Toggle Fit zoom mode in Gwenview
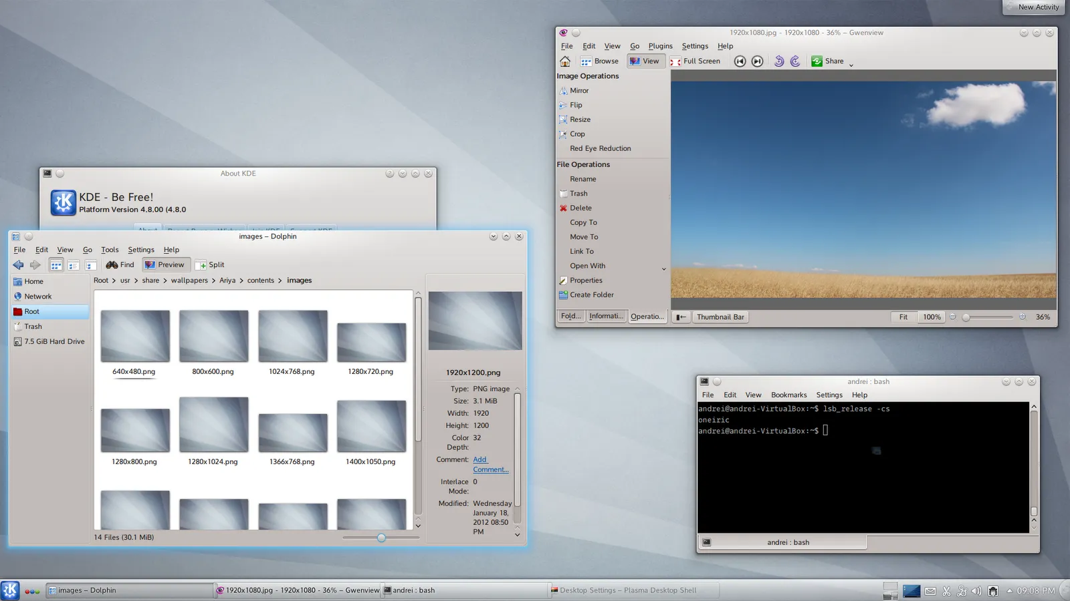Viewport: 1070px width, 601px height. click(x=903, y=317)
